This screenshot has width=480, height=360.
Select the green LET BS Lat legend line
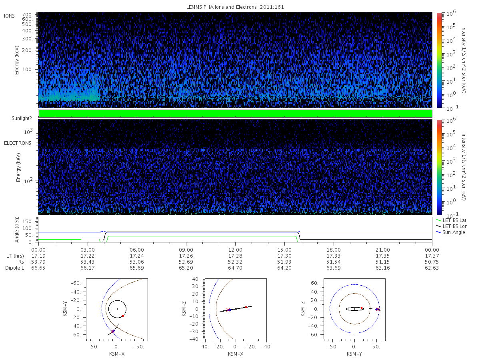point(440,220)
